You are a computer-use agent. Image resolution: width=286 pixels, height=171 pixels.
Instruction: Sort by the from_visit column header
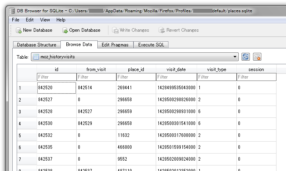(x=96, y=69)
